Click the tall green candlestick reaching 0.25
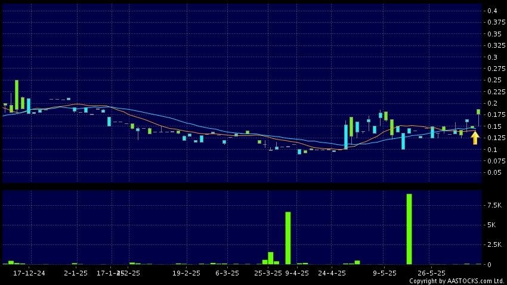Viewport: 507px width, 285px height. [17, 95]
